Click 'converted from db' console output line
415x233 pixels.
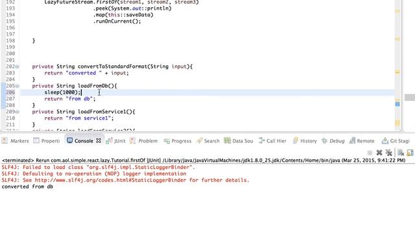pos(27,186)
